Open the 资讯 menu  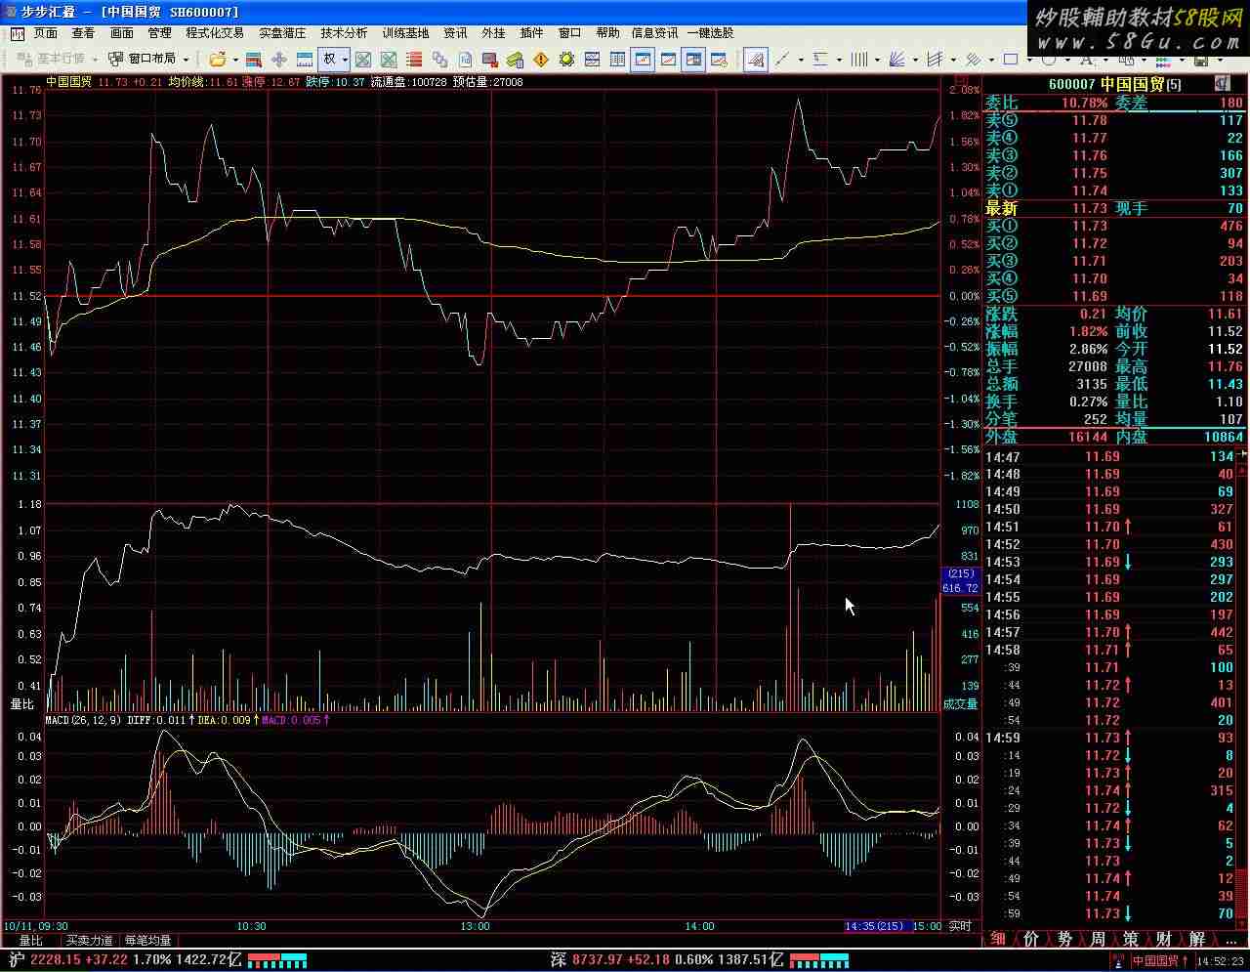point(455,33)
